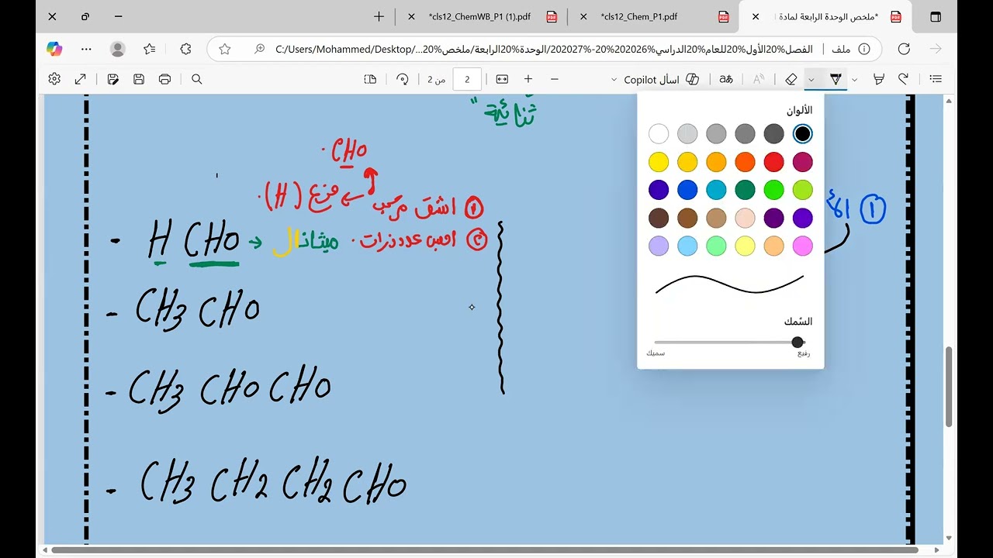This screenshot has width=993, height=558.
Task: Open PDF settings gear icon
Action: 54,79
